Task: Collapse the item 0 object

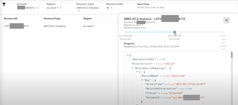Action: click(137, 72)
